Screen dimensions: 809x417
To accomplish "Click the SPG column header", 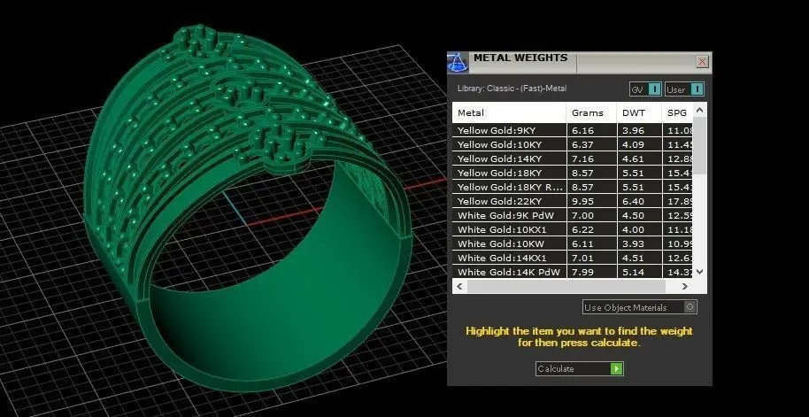I will click(677, 112).
